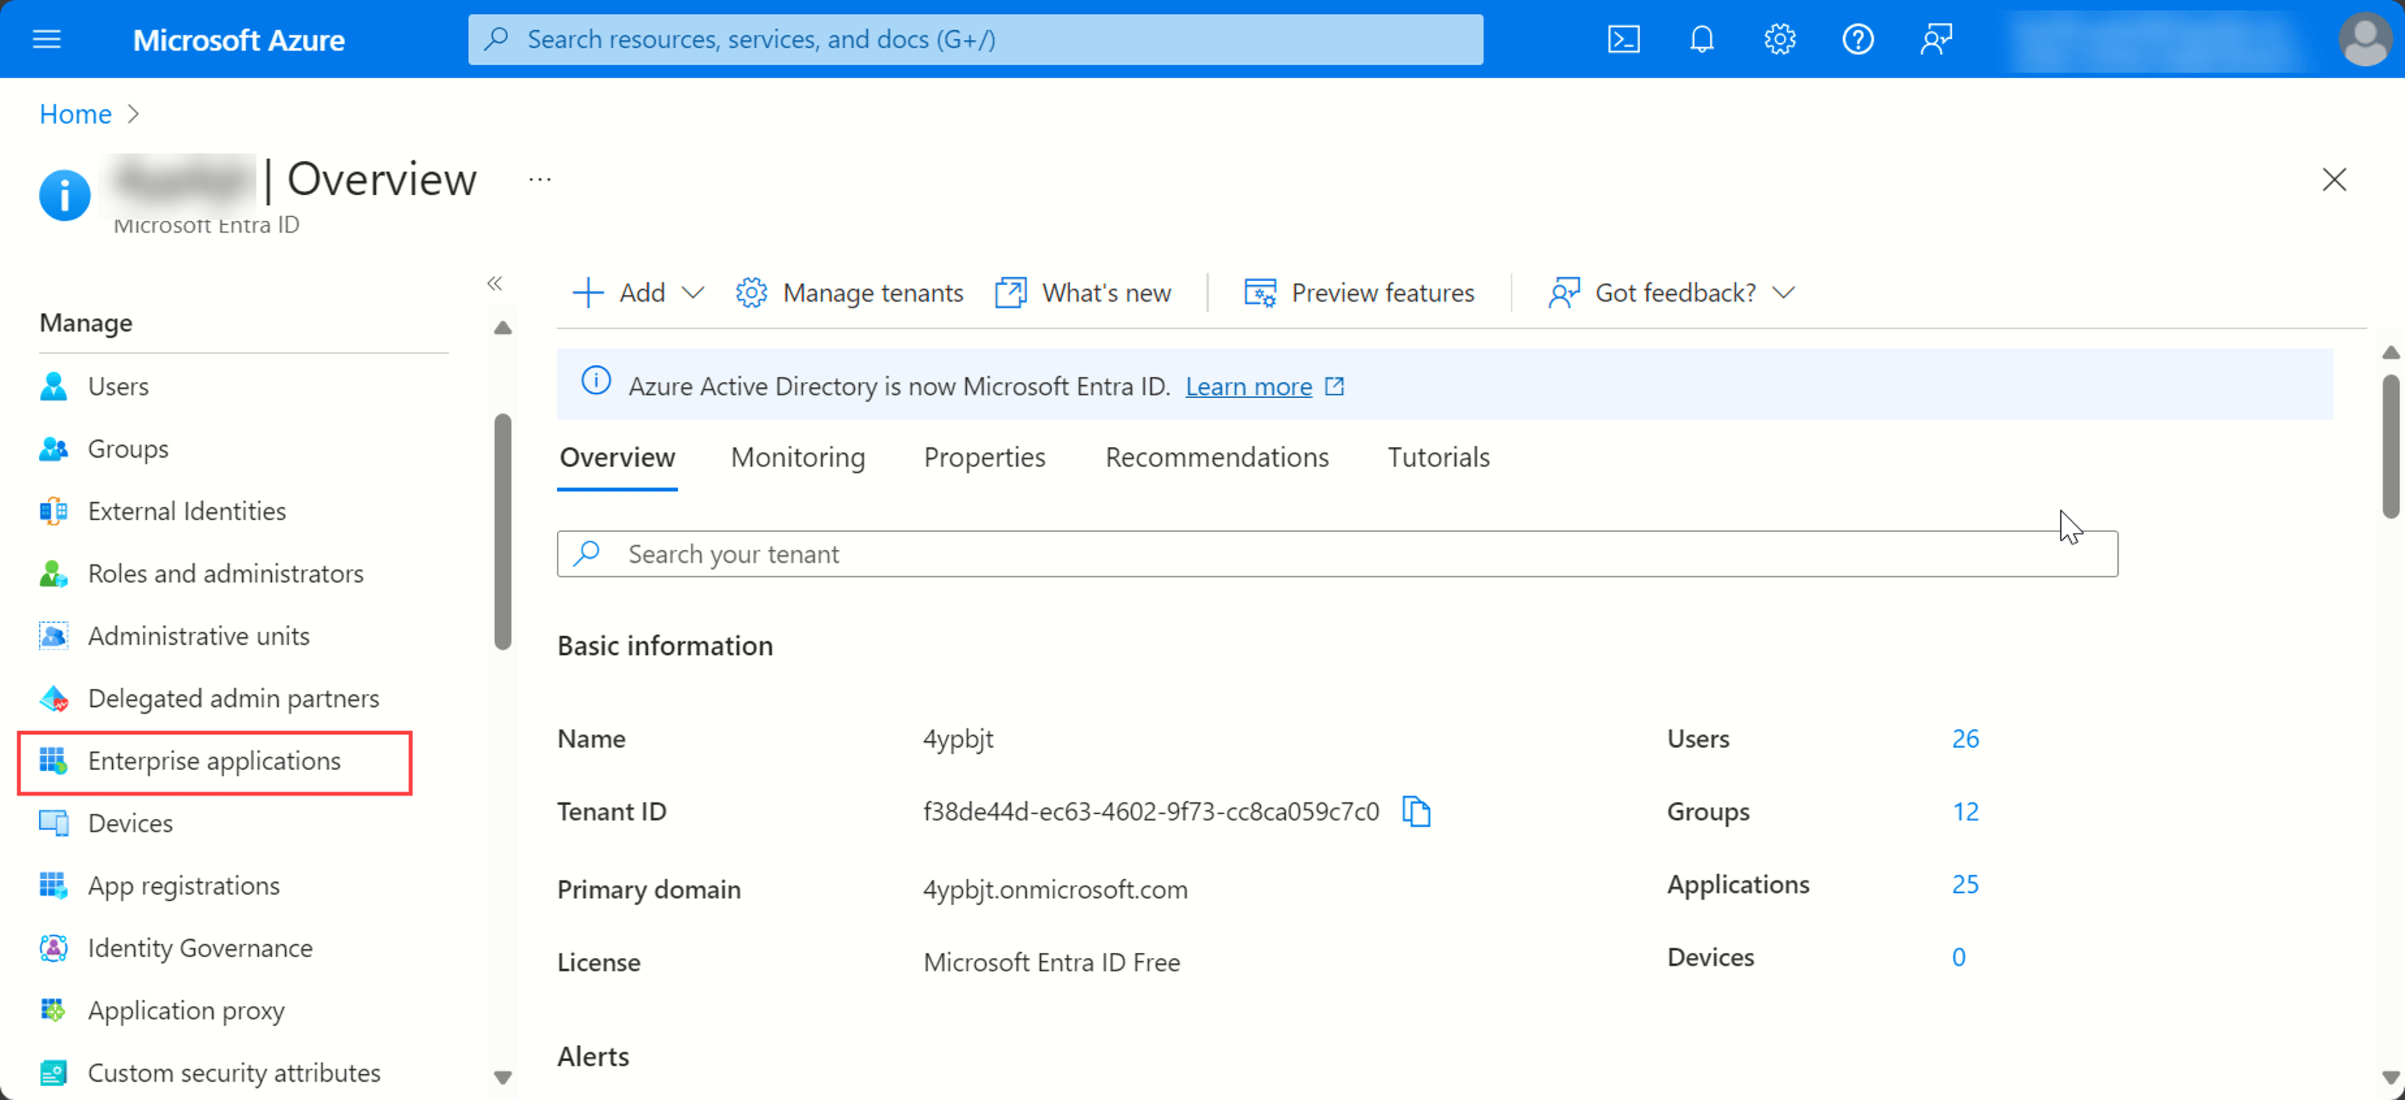
Task: Open the account avatar menu
Action: (2365, 39)
